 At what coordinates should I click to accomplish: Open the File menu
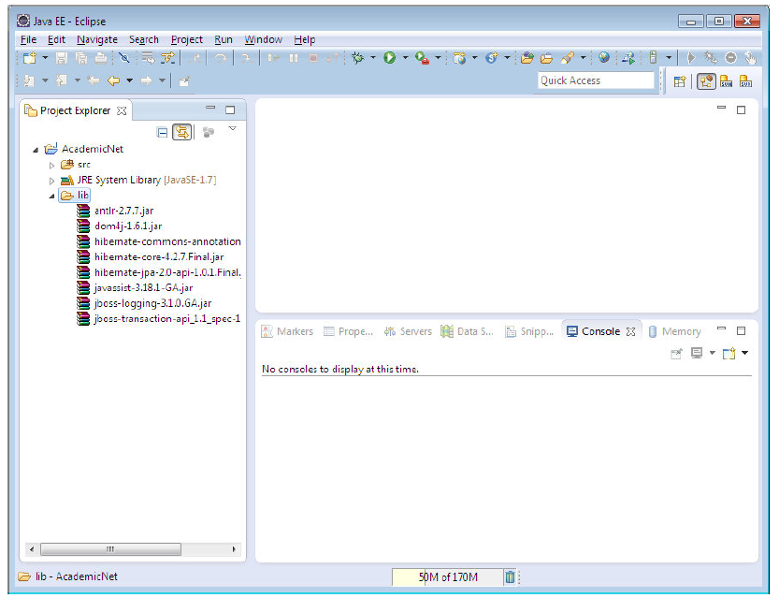click(x=28, y=39)
